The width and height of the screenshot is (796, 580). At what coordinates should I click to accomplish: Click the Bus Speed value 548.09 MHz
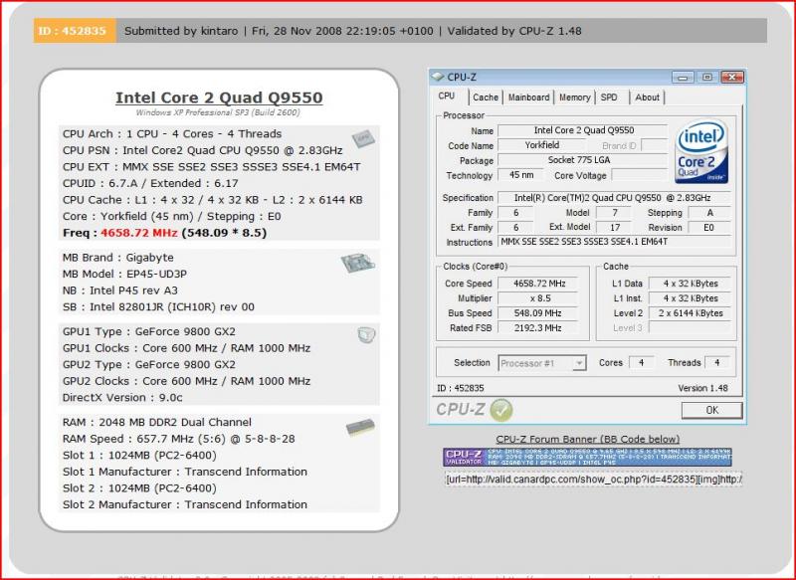(538, 313)
